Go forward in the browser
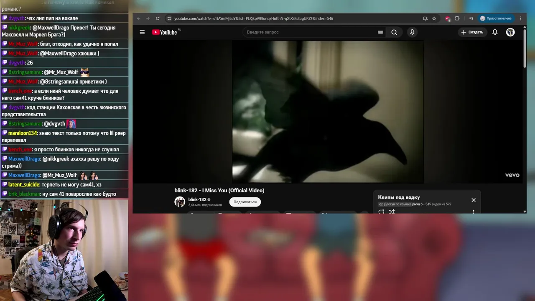The image size is (535, 301). pos(148,18)
